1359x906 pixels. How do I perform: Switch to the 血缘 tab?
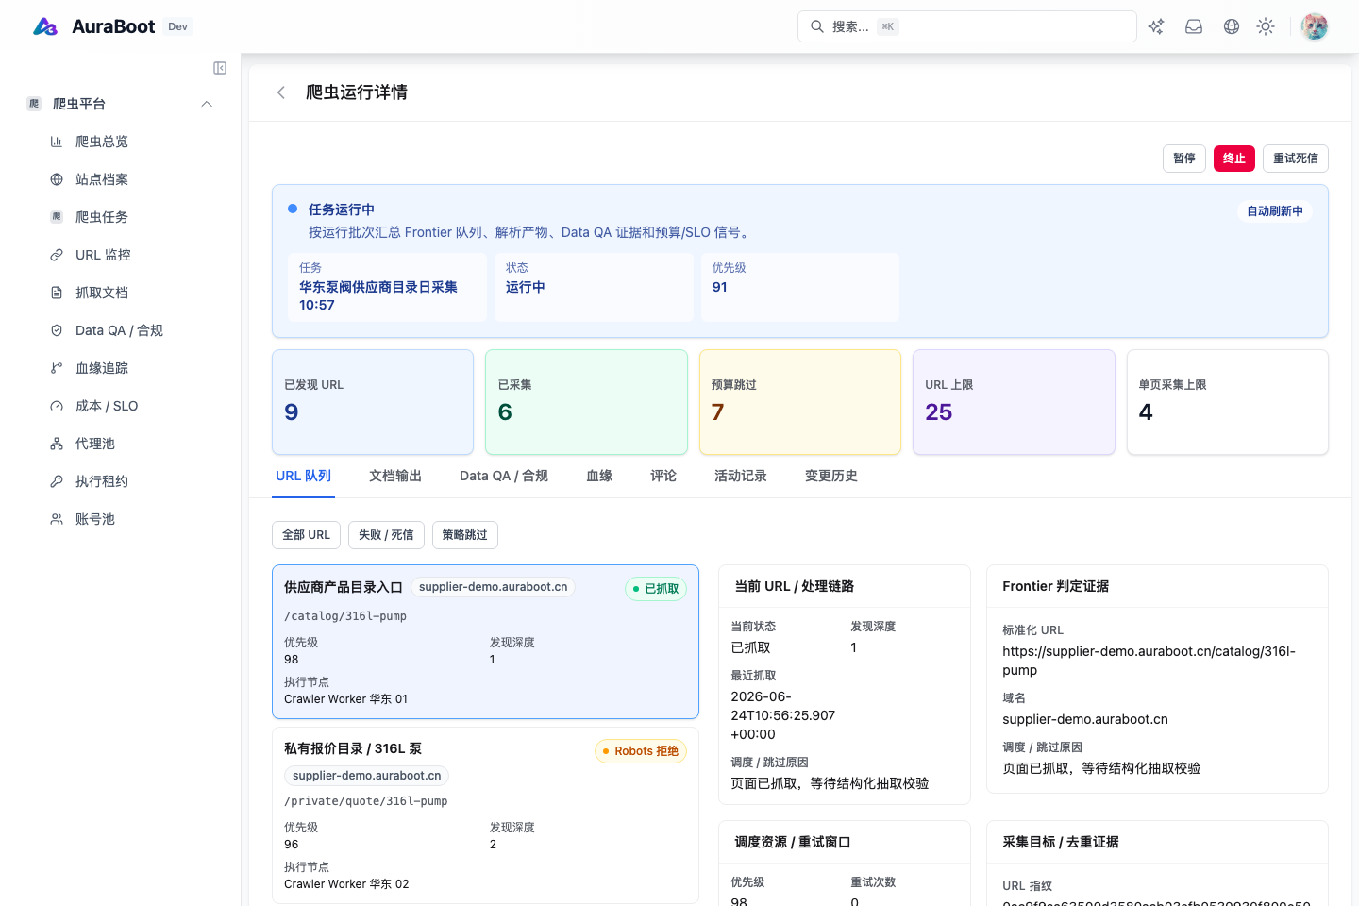(x=599, y=476)
